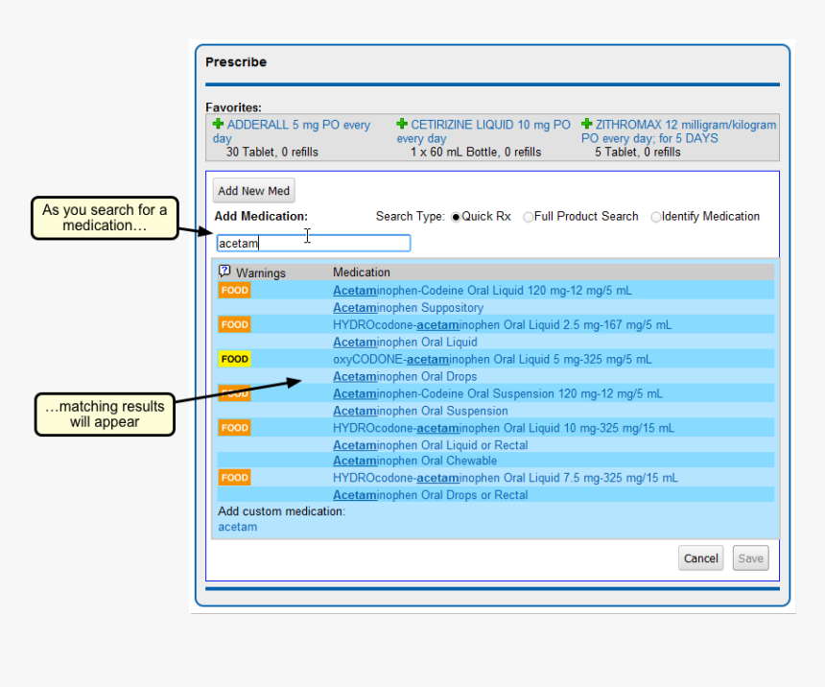Click the Save button

pyautogui.click(x=750, y=558)
